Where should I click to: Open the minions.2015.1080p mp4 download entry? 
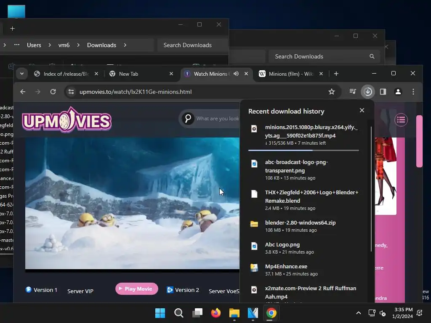coord(304,135)
